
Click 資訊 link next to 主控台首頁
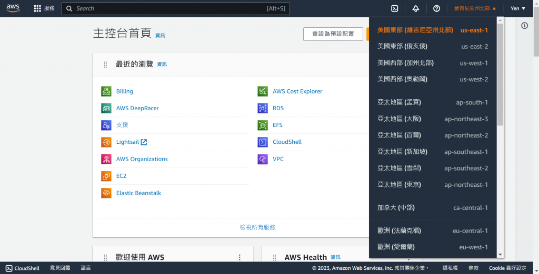point(160,35)
